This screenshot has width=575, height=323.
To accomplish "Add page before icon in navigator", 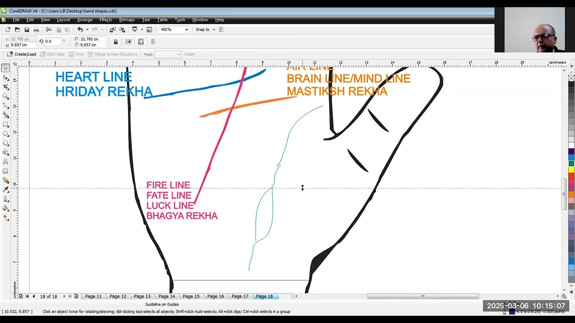I will [x=21, y=297].
